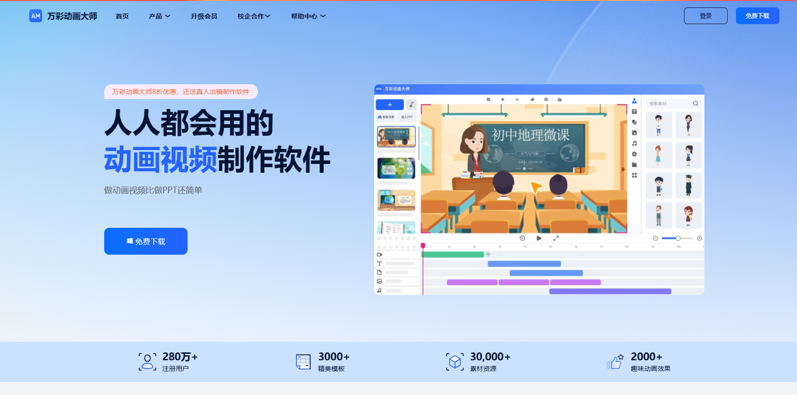Click the 精美模板 template icon
Viewport: 797px width, 395px height.
coord(303,362)
